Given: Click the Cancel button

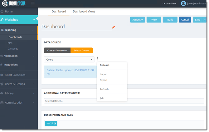Looking at the screenshot, I should pyautogui.click(x=185, y=20).
